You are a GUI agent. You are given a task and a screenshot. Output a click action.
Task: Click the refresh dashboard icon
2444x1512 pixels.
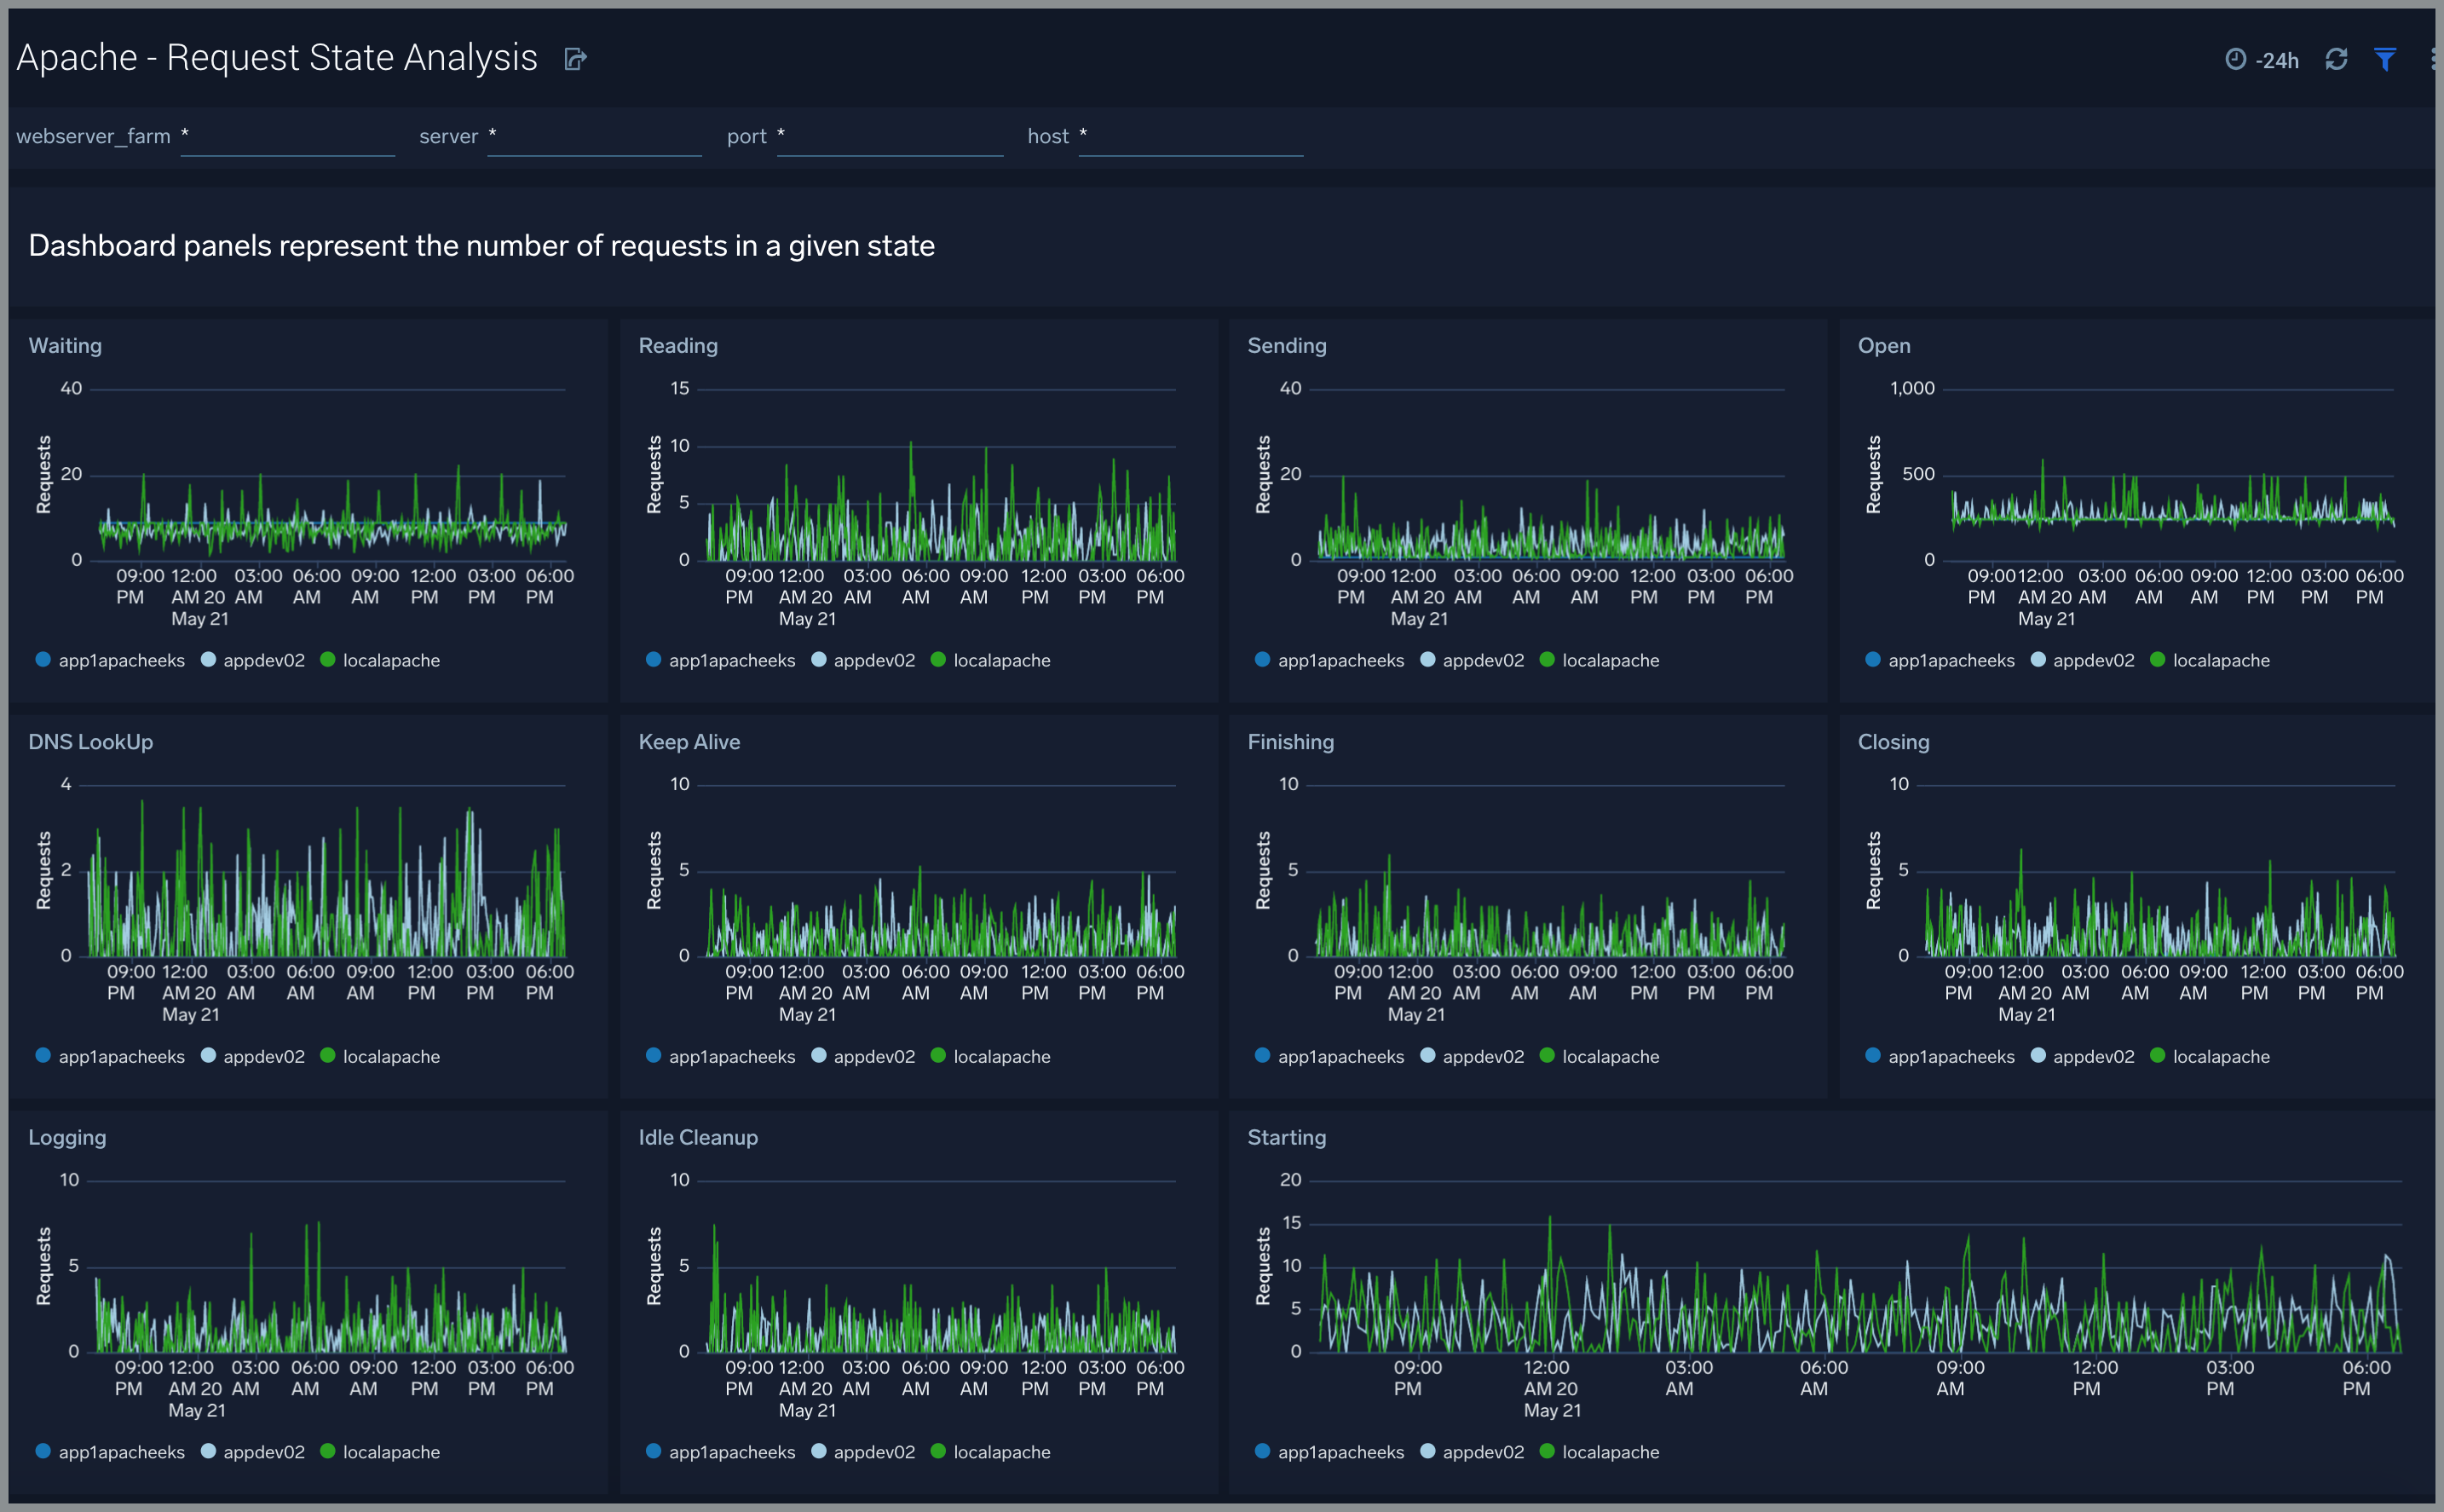[2336, 60]
